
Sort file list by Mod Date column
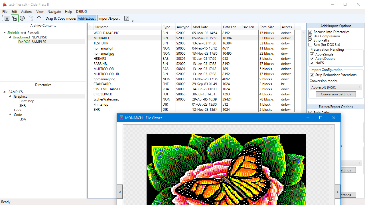[200, 27]
